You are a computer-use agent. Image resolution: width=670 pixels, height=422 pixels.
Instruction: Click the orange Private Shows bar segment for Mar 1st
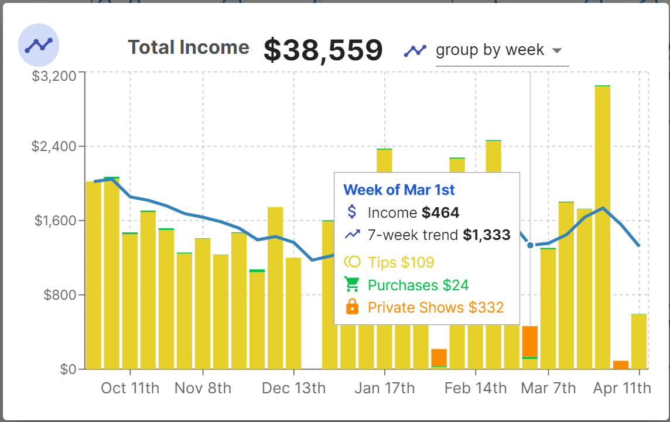tap(530, 341)
